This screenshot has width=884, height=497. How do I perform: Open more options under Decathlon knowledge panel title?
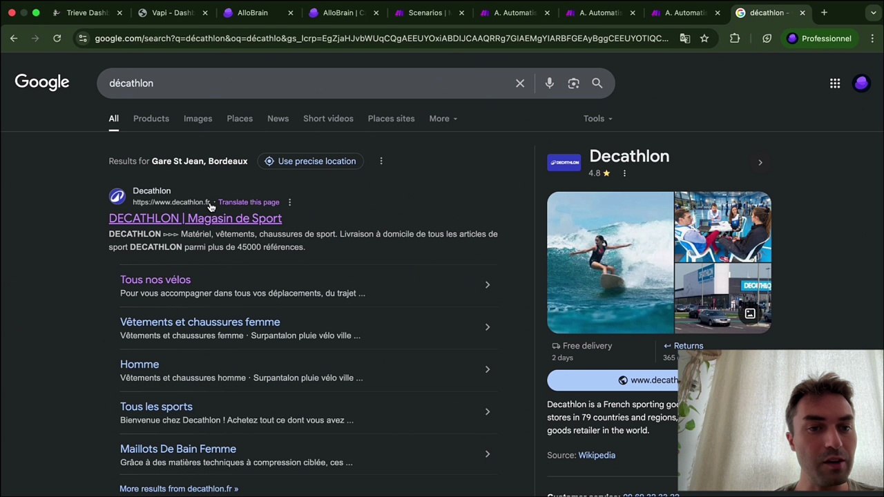(x=624, y=173)
